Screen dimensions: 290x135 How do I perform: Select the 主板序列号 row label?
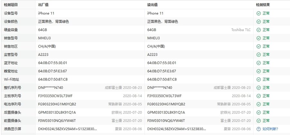13,96
